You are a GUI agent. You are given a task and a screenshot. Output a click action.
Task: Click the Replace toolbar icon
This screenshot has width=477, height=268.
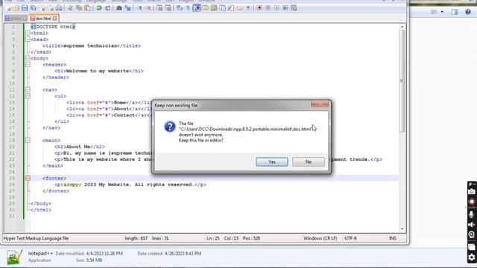coord(127,8)
